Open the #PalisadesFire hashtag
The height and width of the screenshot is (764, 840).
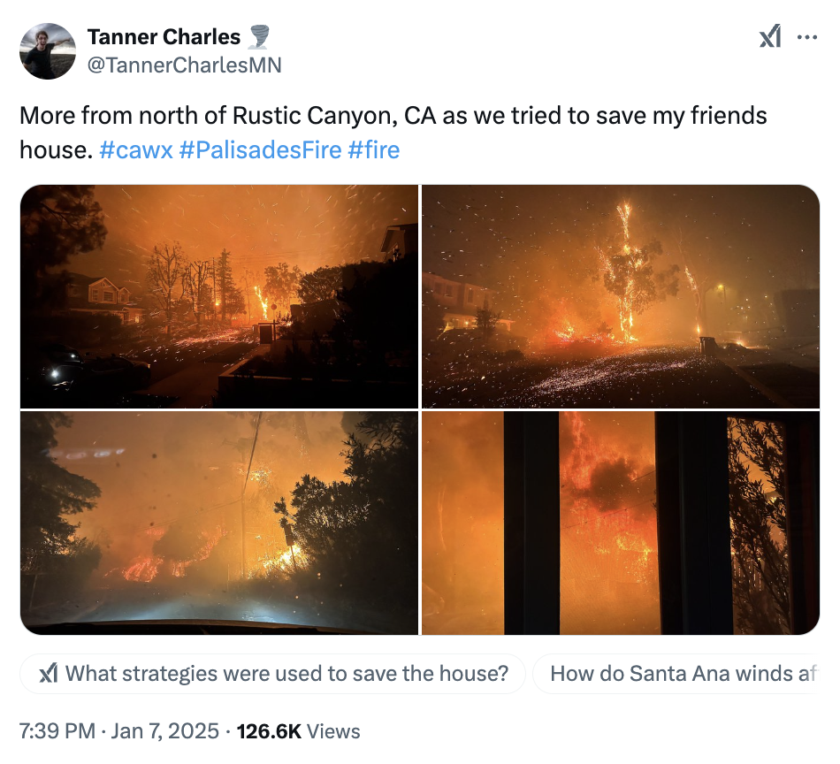(259, 149)
